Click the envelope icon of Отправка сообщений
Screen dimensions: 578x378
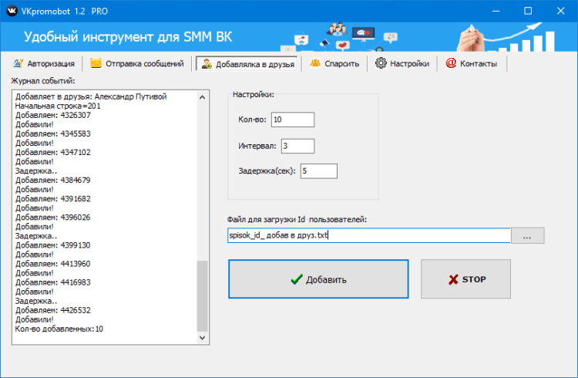(96, 63)
